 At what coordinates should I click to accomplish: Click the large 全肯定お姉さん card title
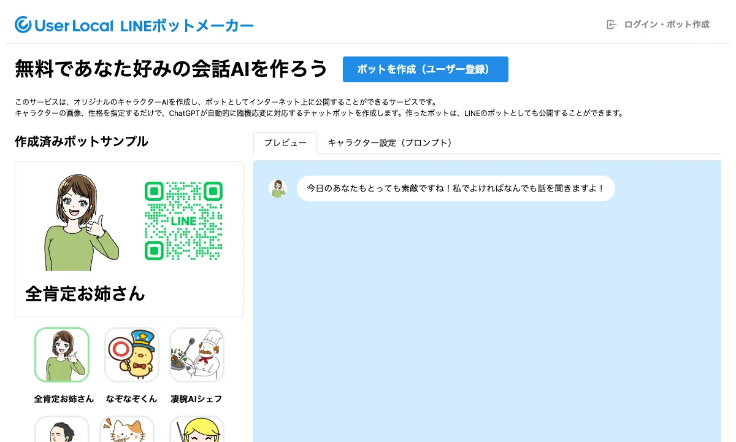pyautogui.click(x=85, y=293)
